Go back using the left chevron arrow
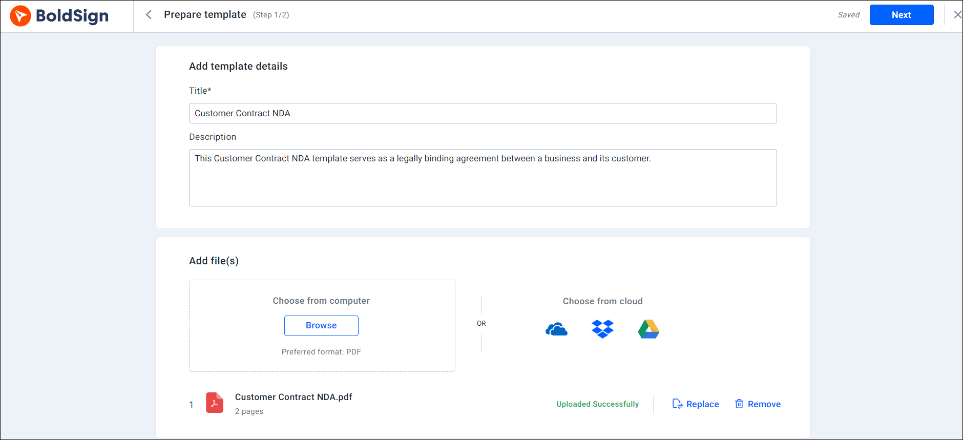The image size is (963, 440). pos(149,15)
